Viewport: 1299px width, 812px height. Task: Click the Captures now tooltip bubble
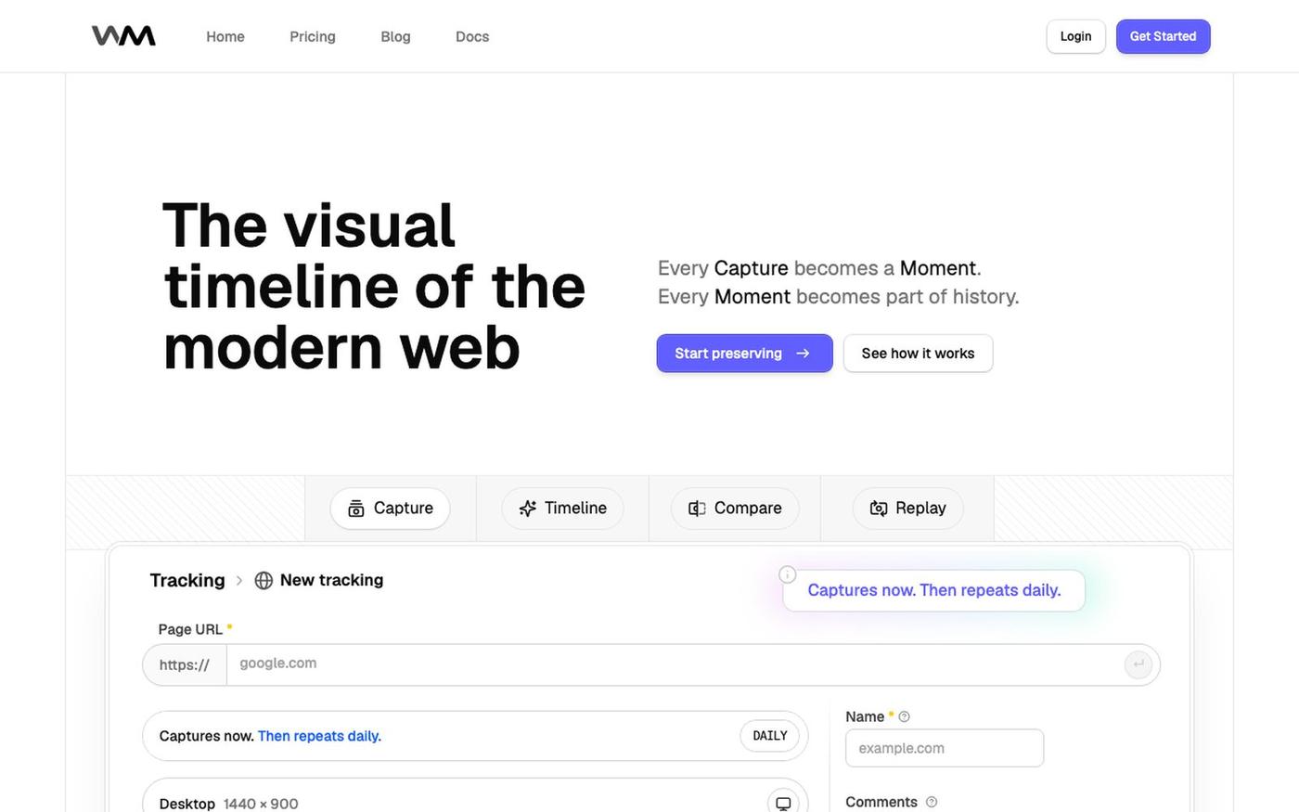coord(933,590)
